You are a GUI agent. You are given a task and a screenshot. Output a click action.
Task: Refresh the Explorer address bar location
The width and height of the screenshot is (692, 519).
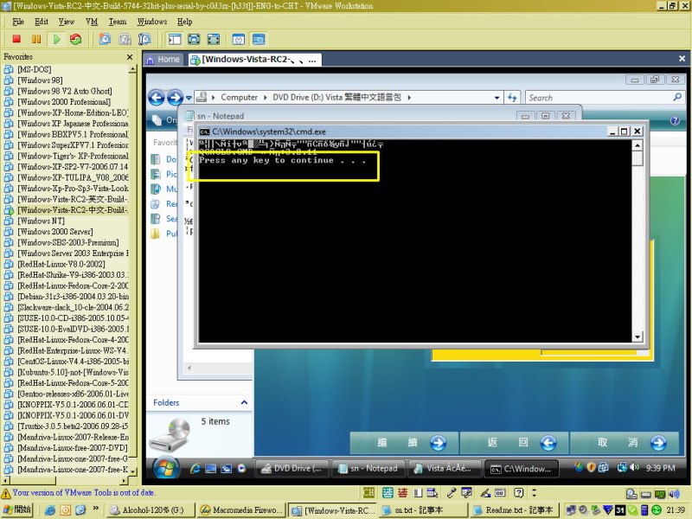[512, 98]
